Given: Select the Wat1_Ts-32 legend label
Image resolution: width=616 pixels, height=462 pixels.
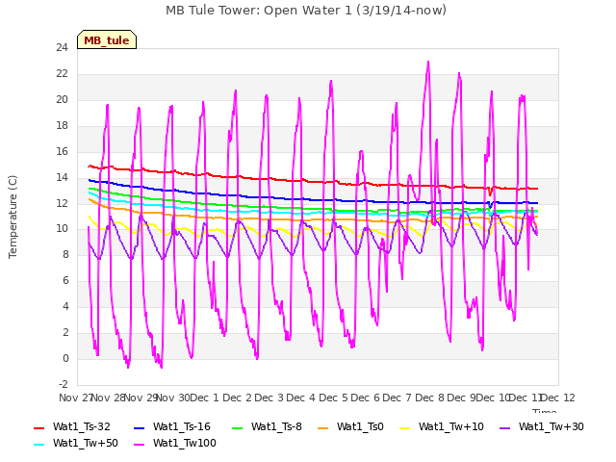Looking at the screenshot, I should pos(82,426).
